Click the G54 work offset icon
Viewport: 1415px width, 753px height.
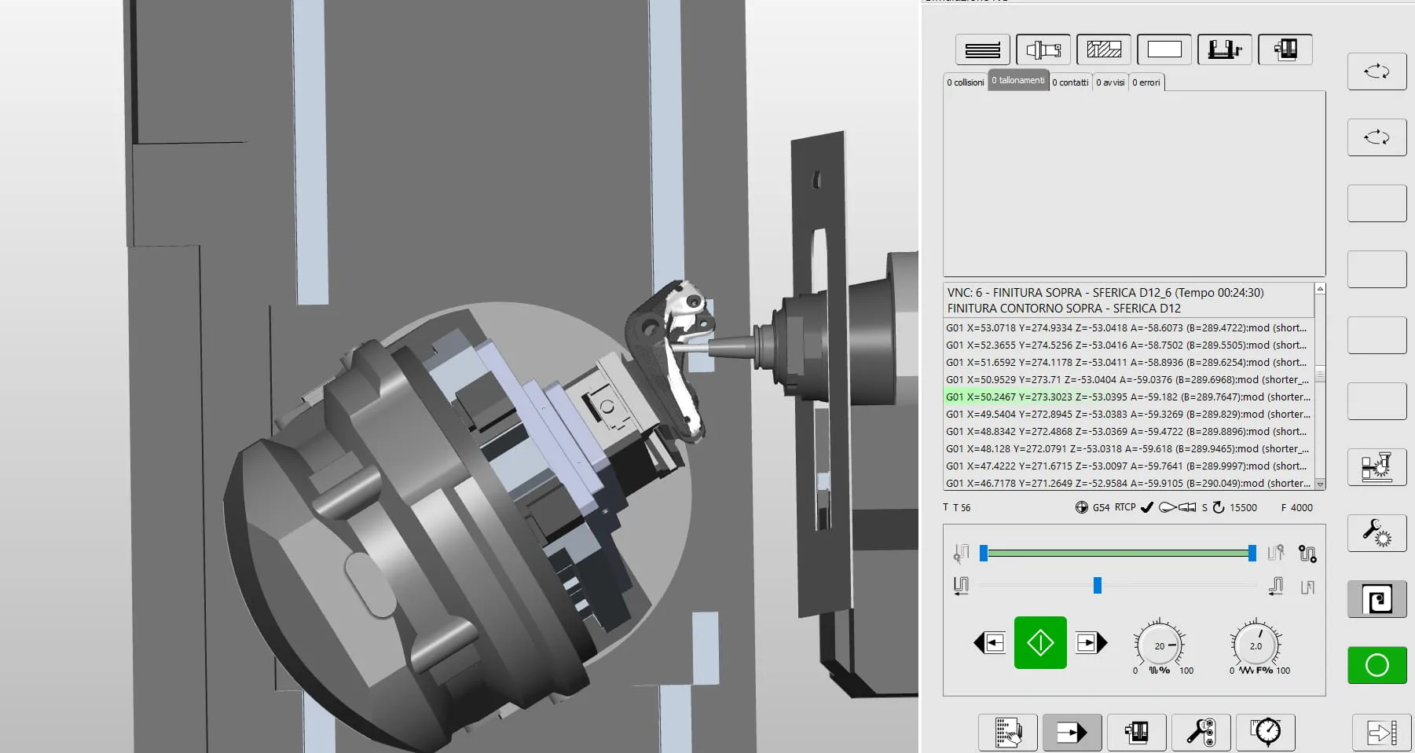pos(1081,508)
